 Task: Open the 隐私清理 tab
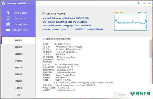19,74
